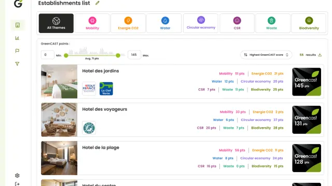The height and width of the screenshot is (186, 332).
Task: Open the bar chart statistics sidebar icon
Action: point(17,38)
